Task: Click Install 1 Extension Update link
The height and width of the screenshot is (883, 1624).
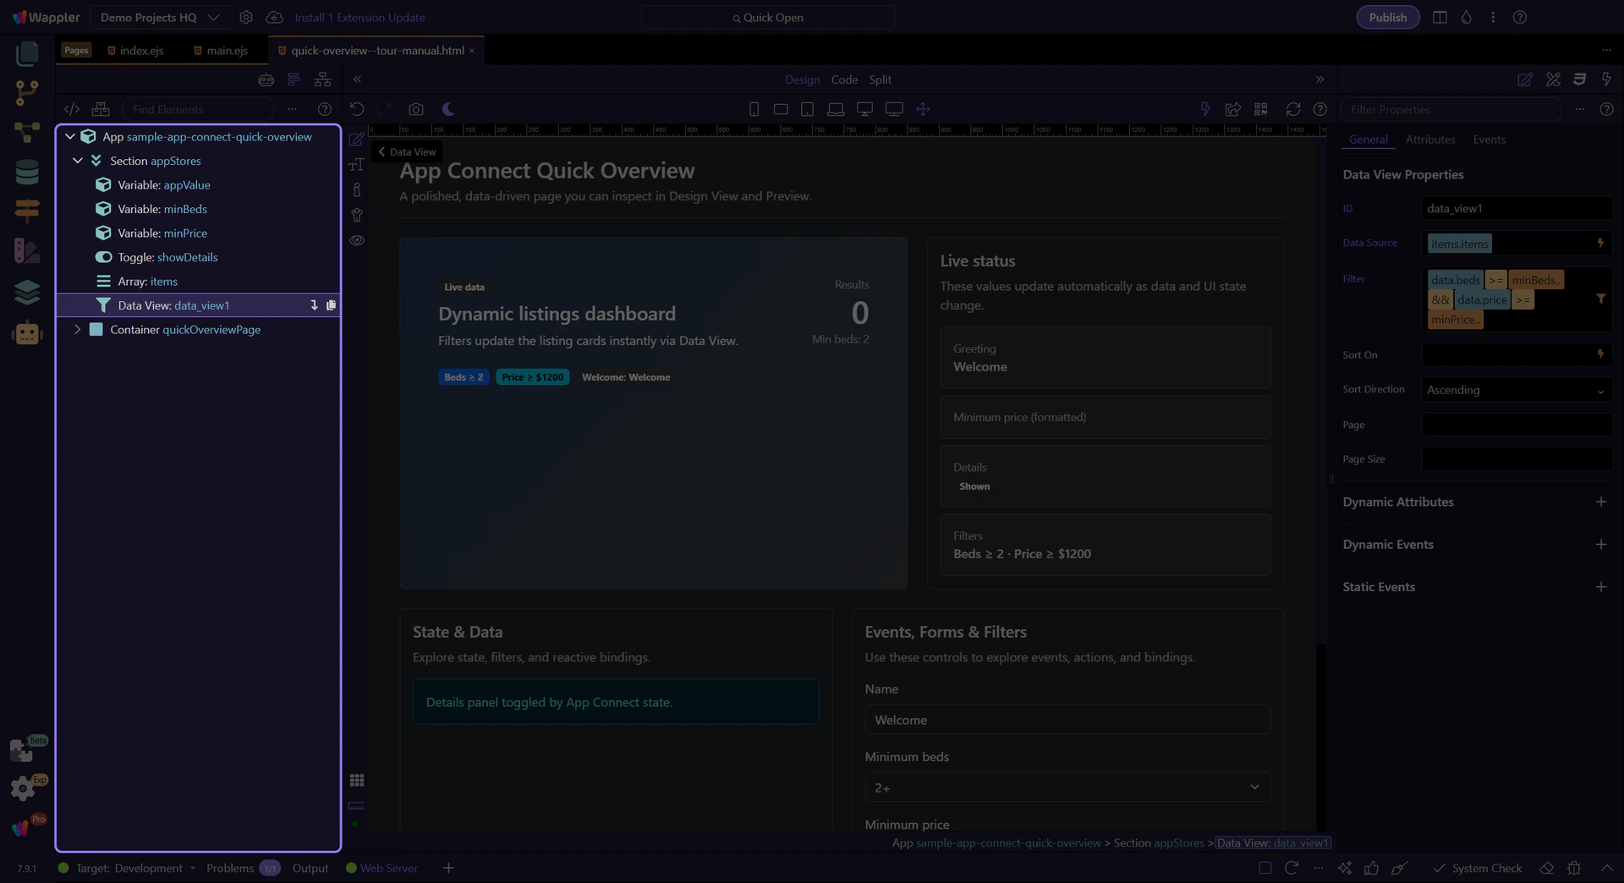Action: [x=359, y=17]
